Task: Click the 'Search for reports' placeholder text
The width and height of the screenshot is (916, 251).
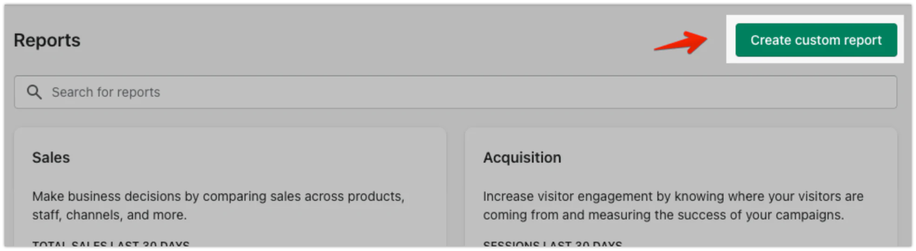Action: [x=106, y=92]
